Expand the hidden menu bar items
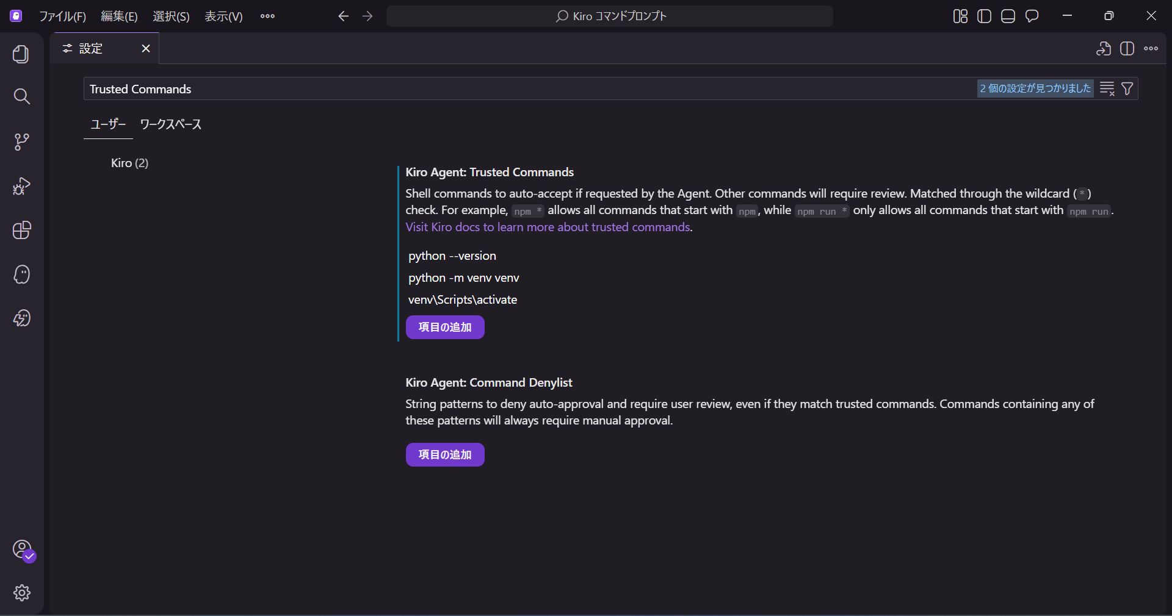 (x=267, y=16)
